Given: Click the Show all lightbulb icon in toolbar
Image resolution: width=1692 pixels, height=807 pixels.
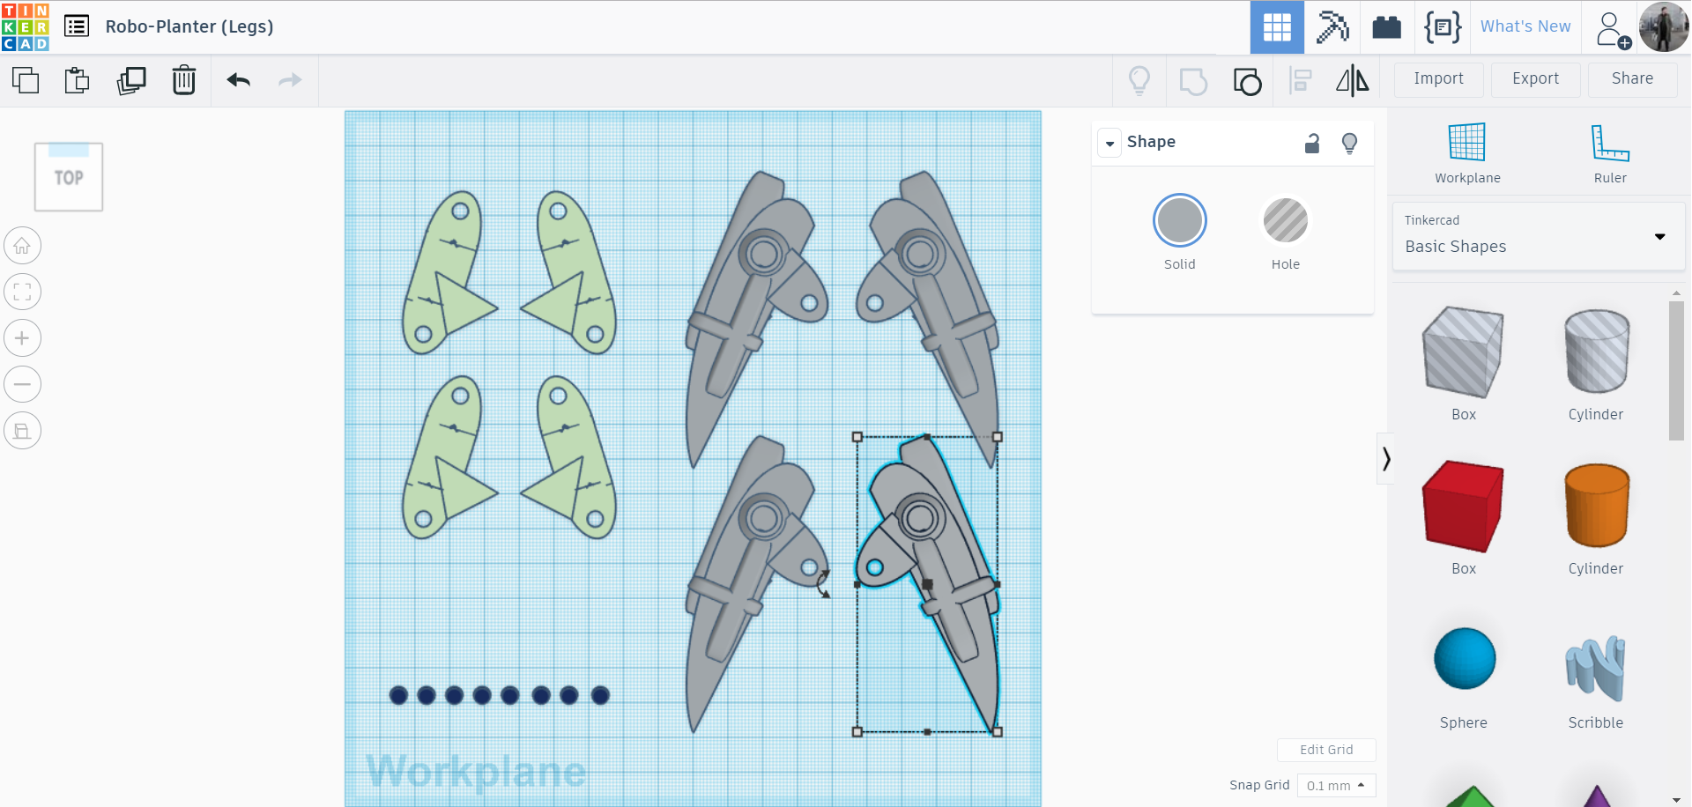Looking at the screenshot, I should pyautogui.click(x=1139, y=80).
